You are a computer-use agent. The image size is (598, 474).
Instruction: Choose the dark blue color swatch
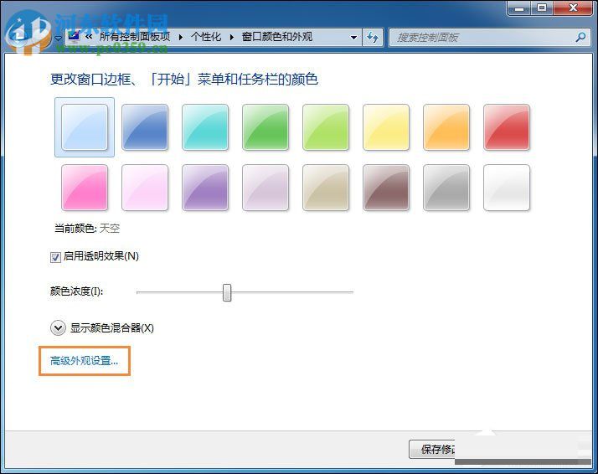point(145,127)
